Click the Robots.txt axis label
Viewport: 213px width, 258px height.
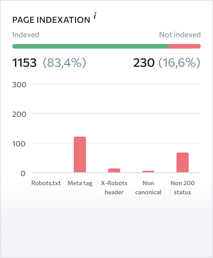click(46, 183)
